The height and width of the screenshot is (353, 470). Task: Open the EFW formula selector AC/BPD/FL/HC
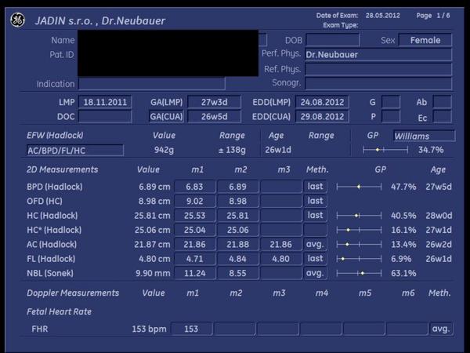pos(75,150)
